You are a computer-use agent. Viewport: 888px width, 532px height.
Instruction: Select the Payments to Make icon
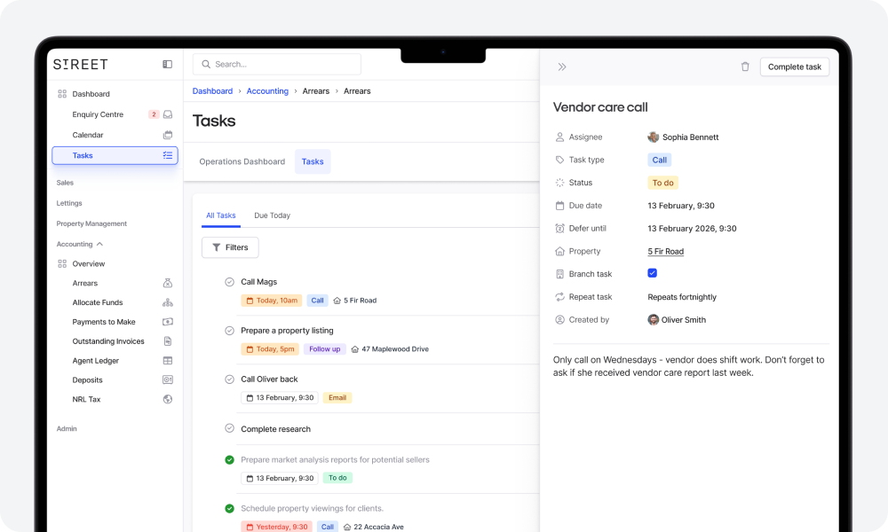coord(167,322)
